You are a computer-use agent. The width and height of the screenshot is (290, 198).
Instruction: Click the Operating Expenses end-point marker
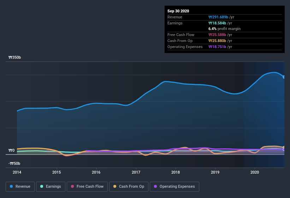284,150
